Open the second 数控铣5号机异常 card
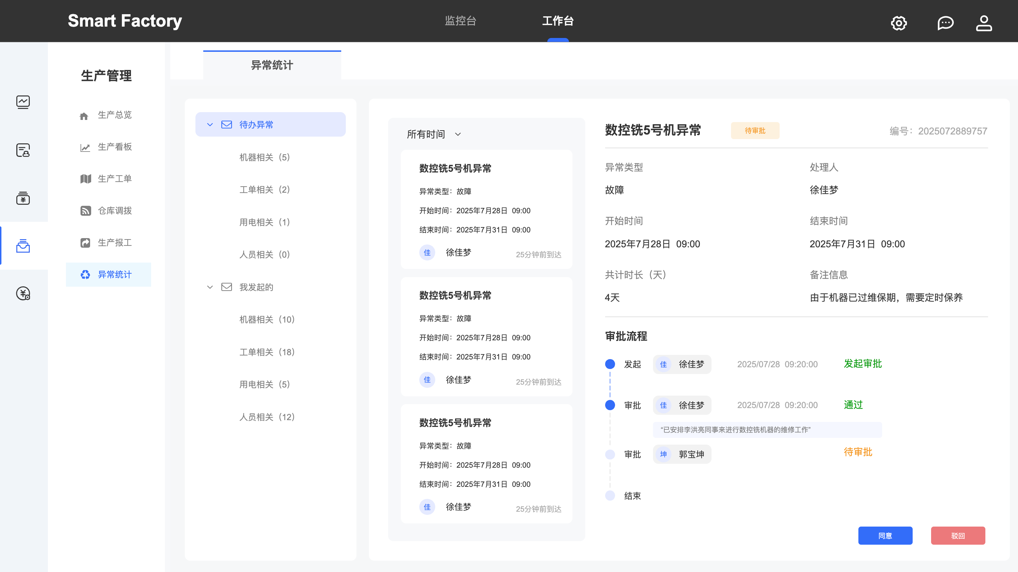 [x=486, y=336]
